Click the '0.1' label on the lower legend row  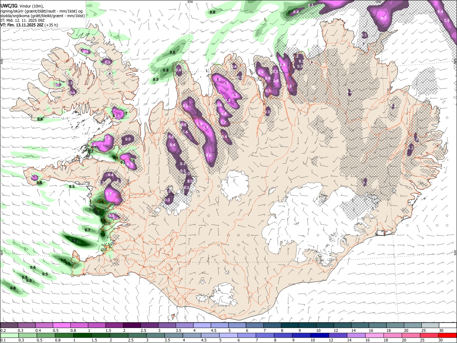point(2,340)
